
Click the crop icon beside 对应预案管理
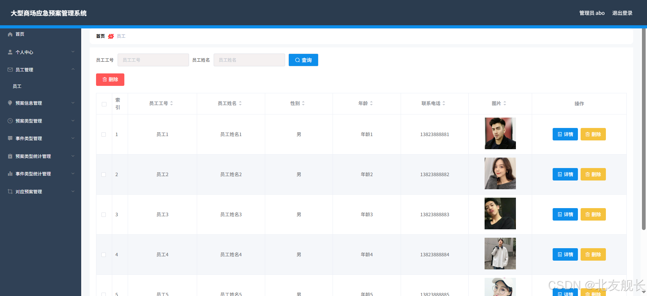(x=10, y=192)
